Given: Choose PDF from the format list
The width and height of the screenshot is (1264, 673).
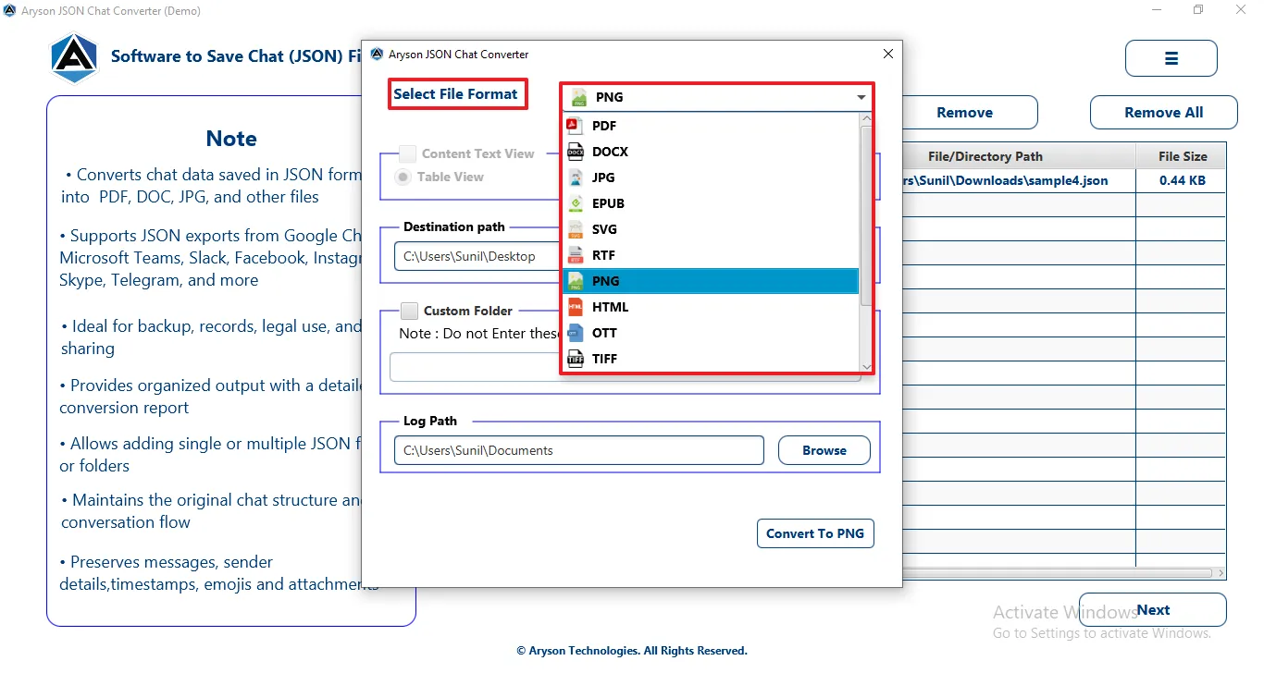Looking at the screenshot, I should (712, 126).
